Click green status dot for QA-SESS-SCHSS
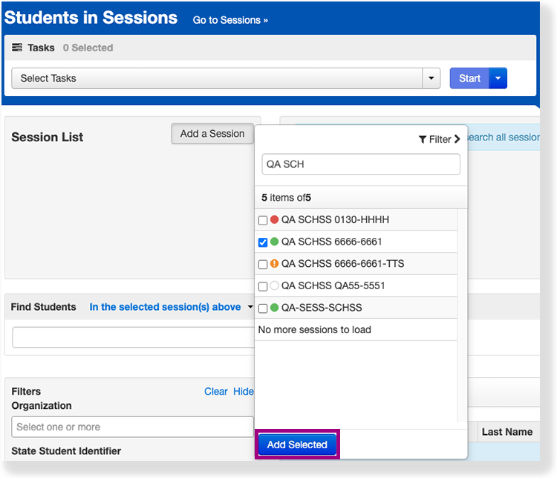Viewport: 557px width, 478px height. (274, 308)
